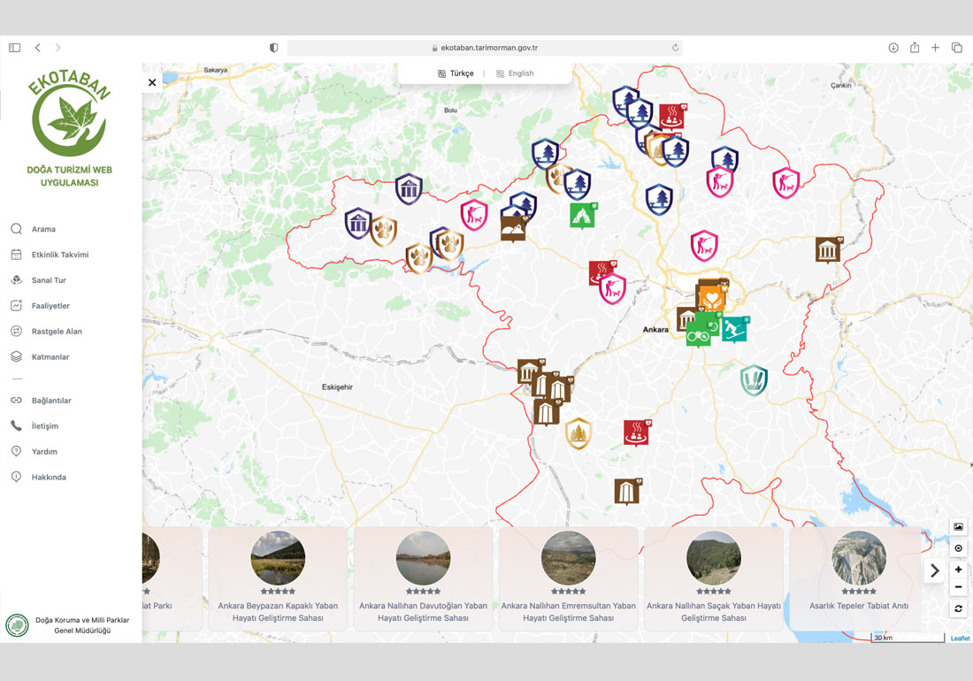973x681 pixels.
Task: Open the Etkinlik Takvimi calendar icon
Action: coord(17,255)
